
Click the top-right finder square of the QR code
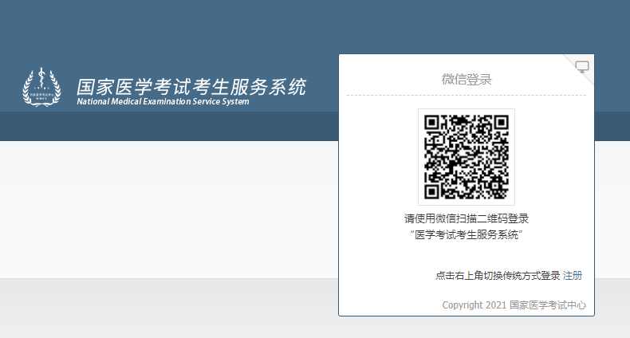coord(501,123)
